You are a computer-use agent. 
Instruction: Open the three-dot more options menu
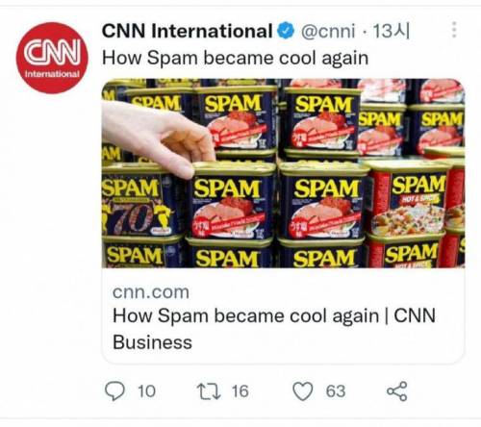454,30
